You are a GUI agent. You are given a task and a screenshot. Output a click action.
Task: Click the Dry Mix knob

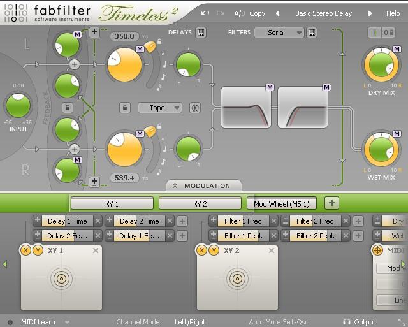coord(381,65)
